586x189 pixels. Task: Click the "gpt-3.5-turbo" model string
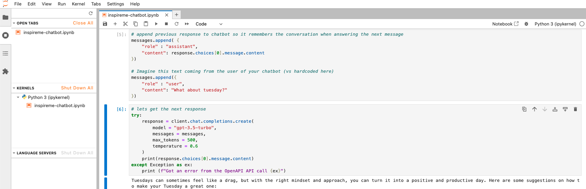(x=194, y=128)
